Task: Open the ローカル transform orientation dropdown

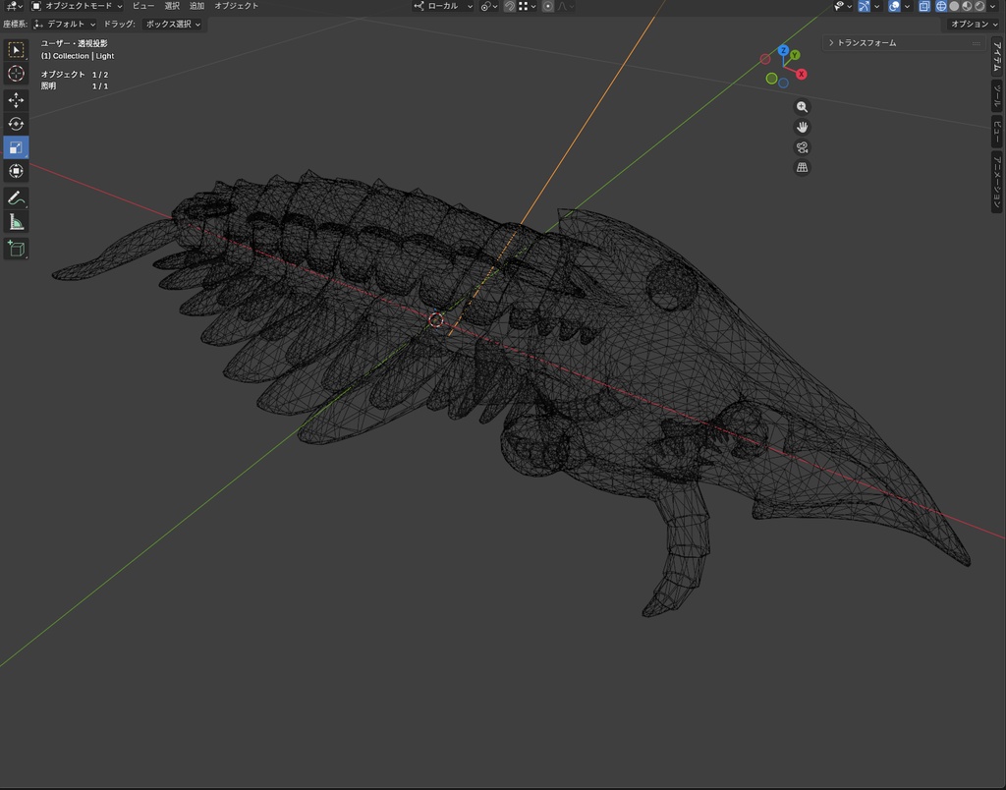Action: pyautogui.click(x=443, y=6)
